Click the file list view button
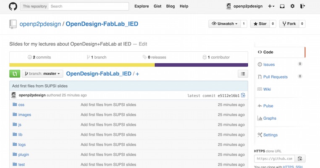 243,73
